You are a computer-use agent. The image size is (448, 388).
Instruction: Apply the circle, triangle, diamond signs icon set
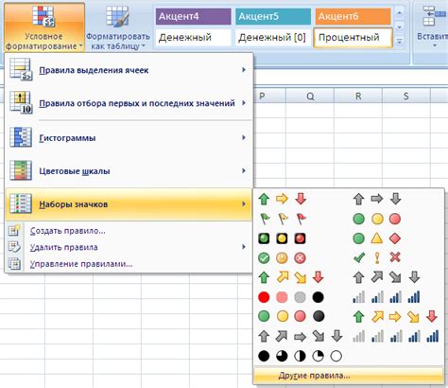coord(377,238)
